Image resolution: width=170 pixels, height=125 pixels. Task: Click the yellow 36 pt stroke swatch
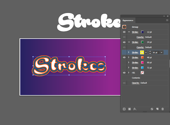142,52
